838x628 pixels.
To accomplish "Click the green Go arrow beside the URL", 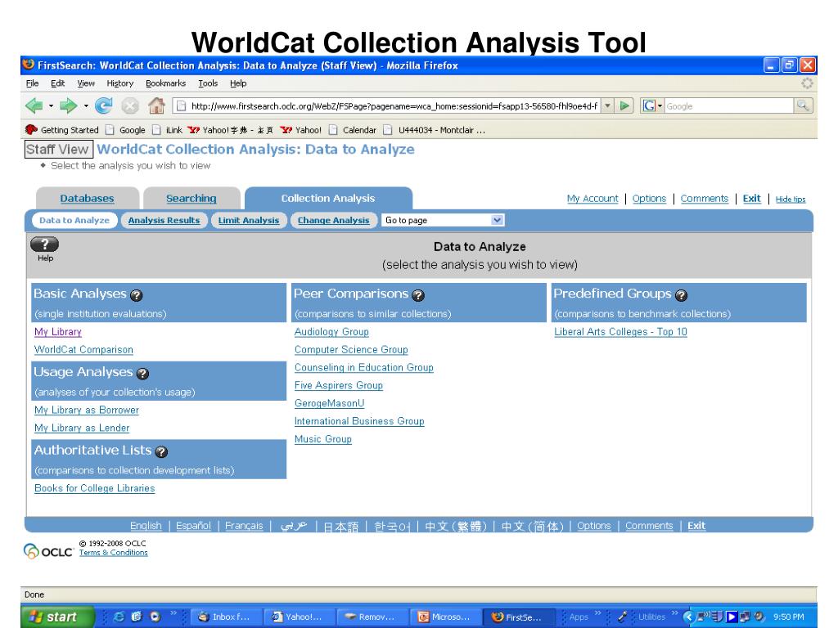I will pos(624,105).
